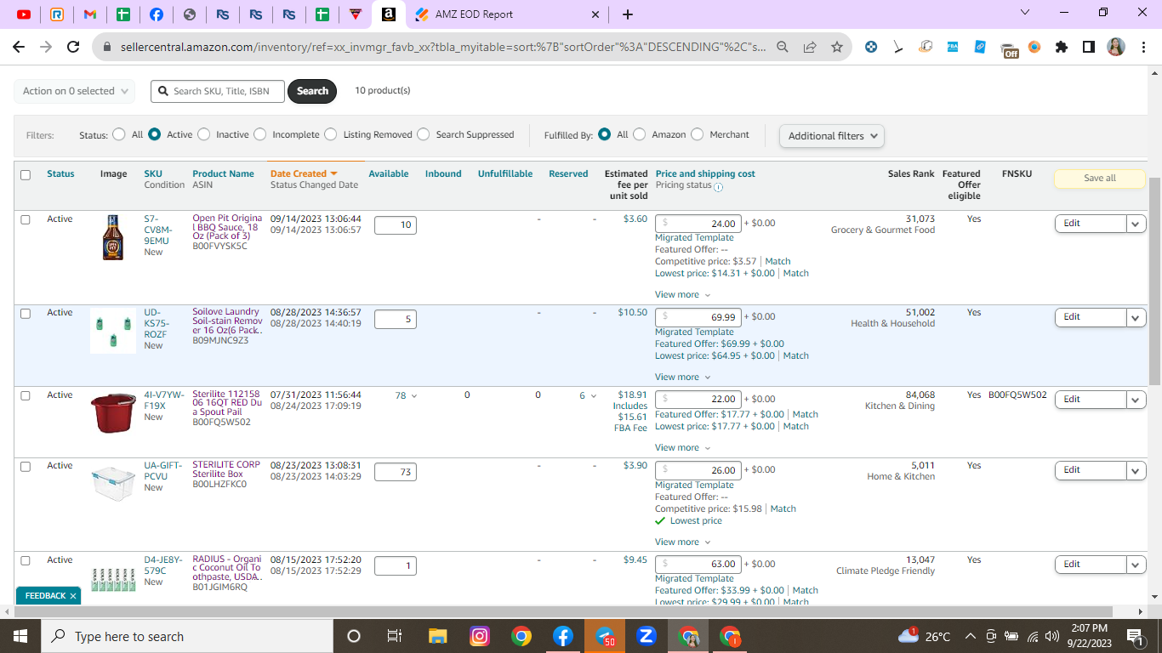Close the AMZ EOD Report tab
1162x653 pixels.
tap(595, 14)
